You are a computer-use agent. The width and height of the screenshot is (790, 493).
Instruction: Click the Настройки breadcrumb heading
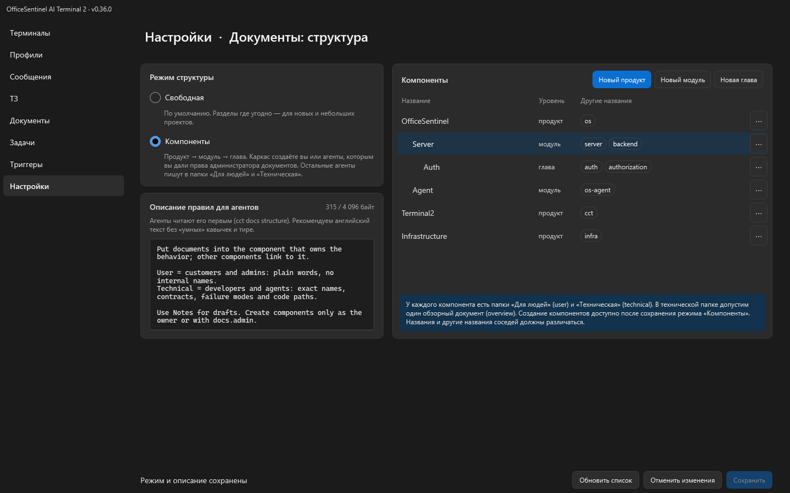178,37
